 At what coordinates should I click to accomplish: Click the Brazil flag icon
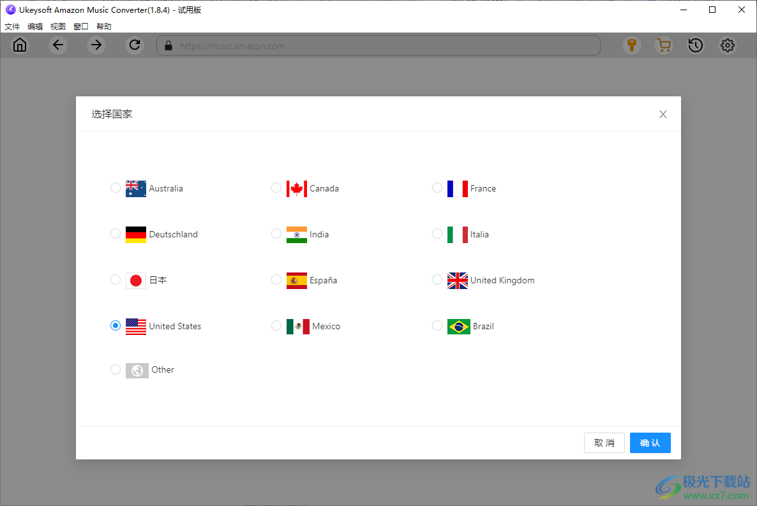click(x=459, y=327)
